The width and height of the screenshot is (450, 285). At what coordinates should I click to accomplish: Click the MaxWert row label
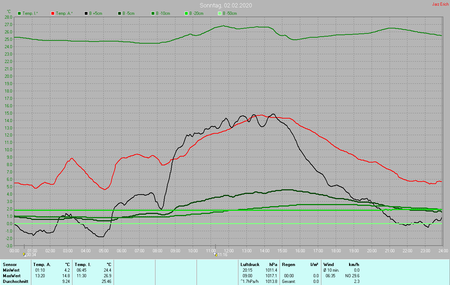[x=12, y=276]
